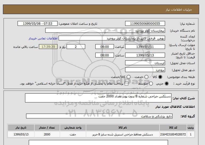Open the اطلاعات تماس خریدار link
This screenshot has width=205, height=145.
[43, 38]
